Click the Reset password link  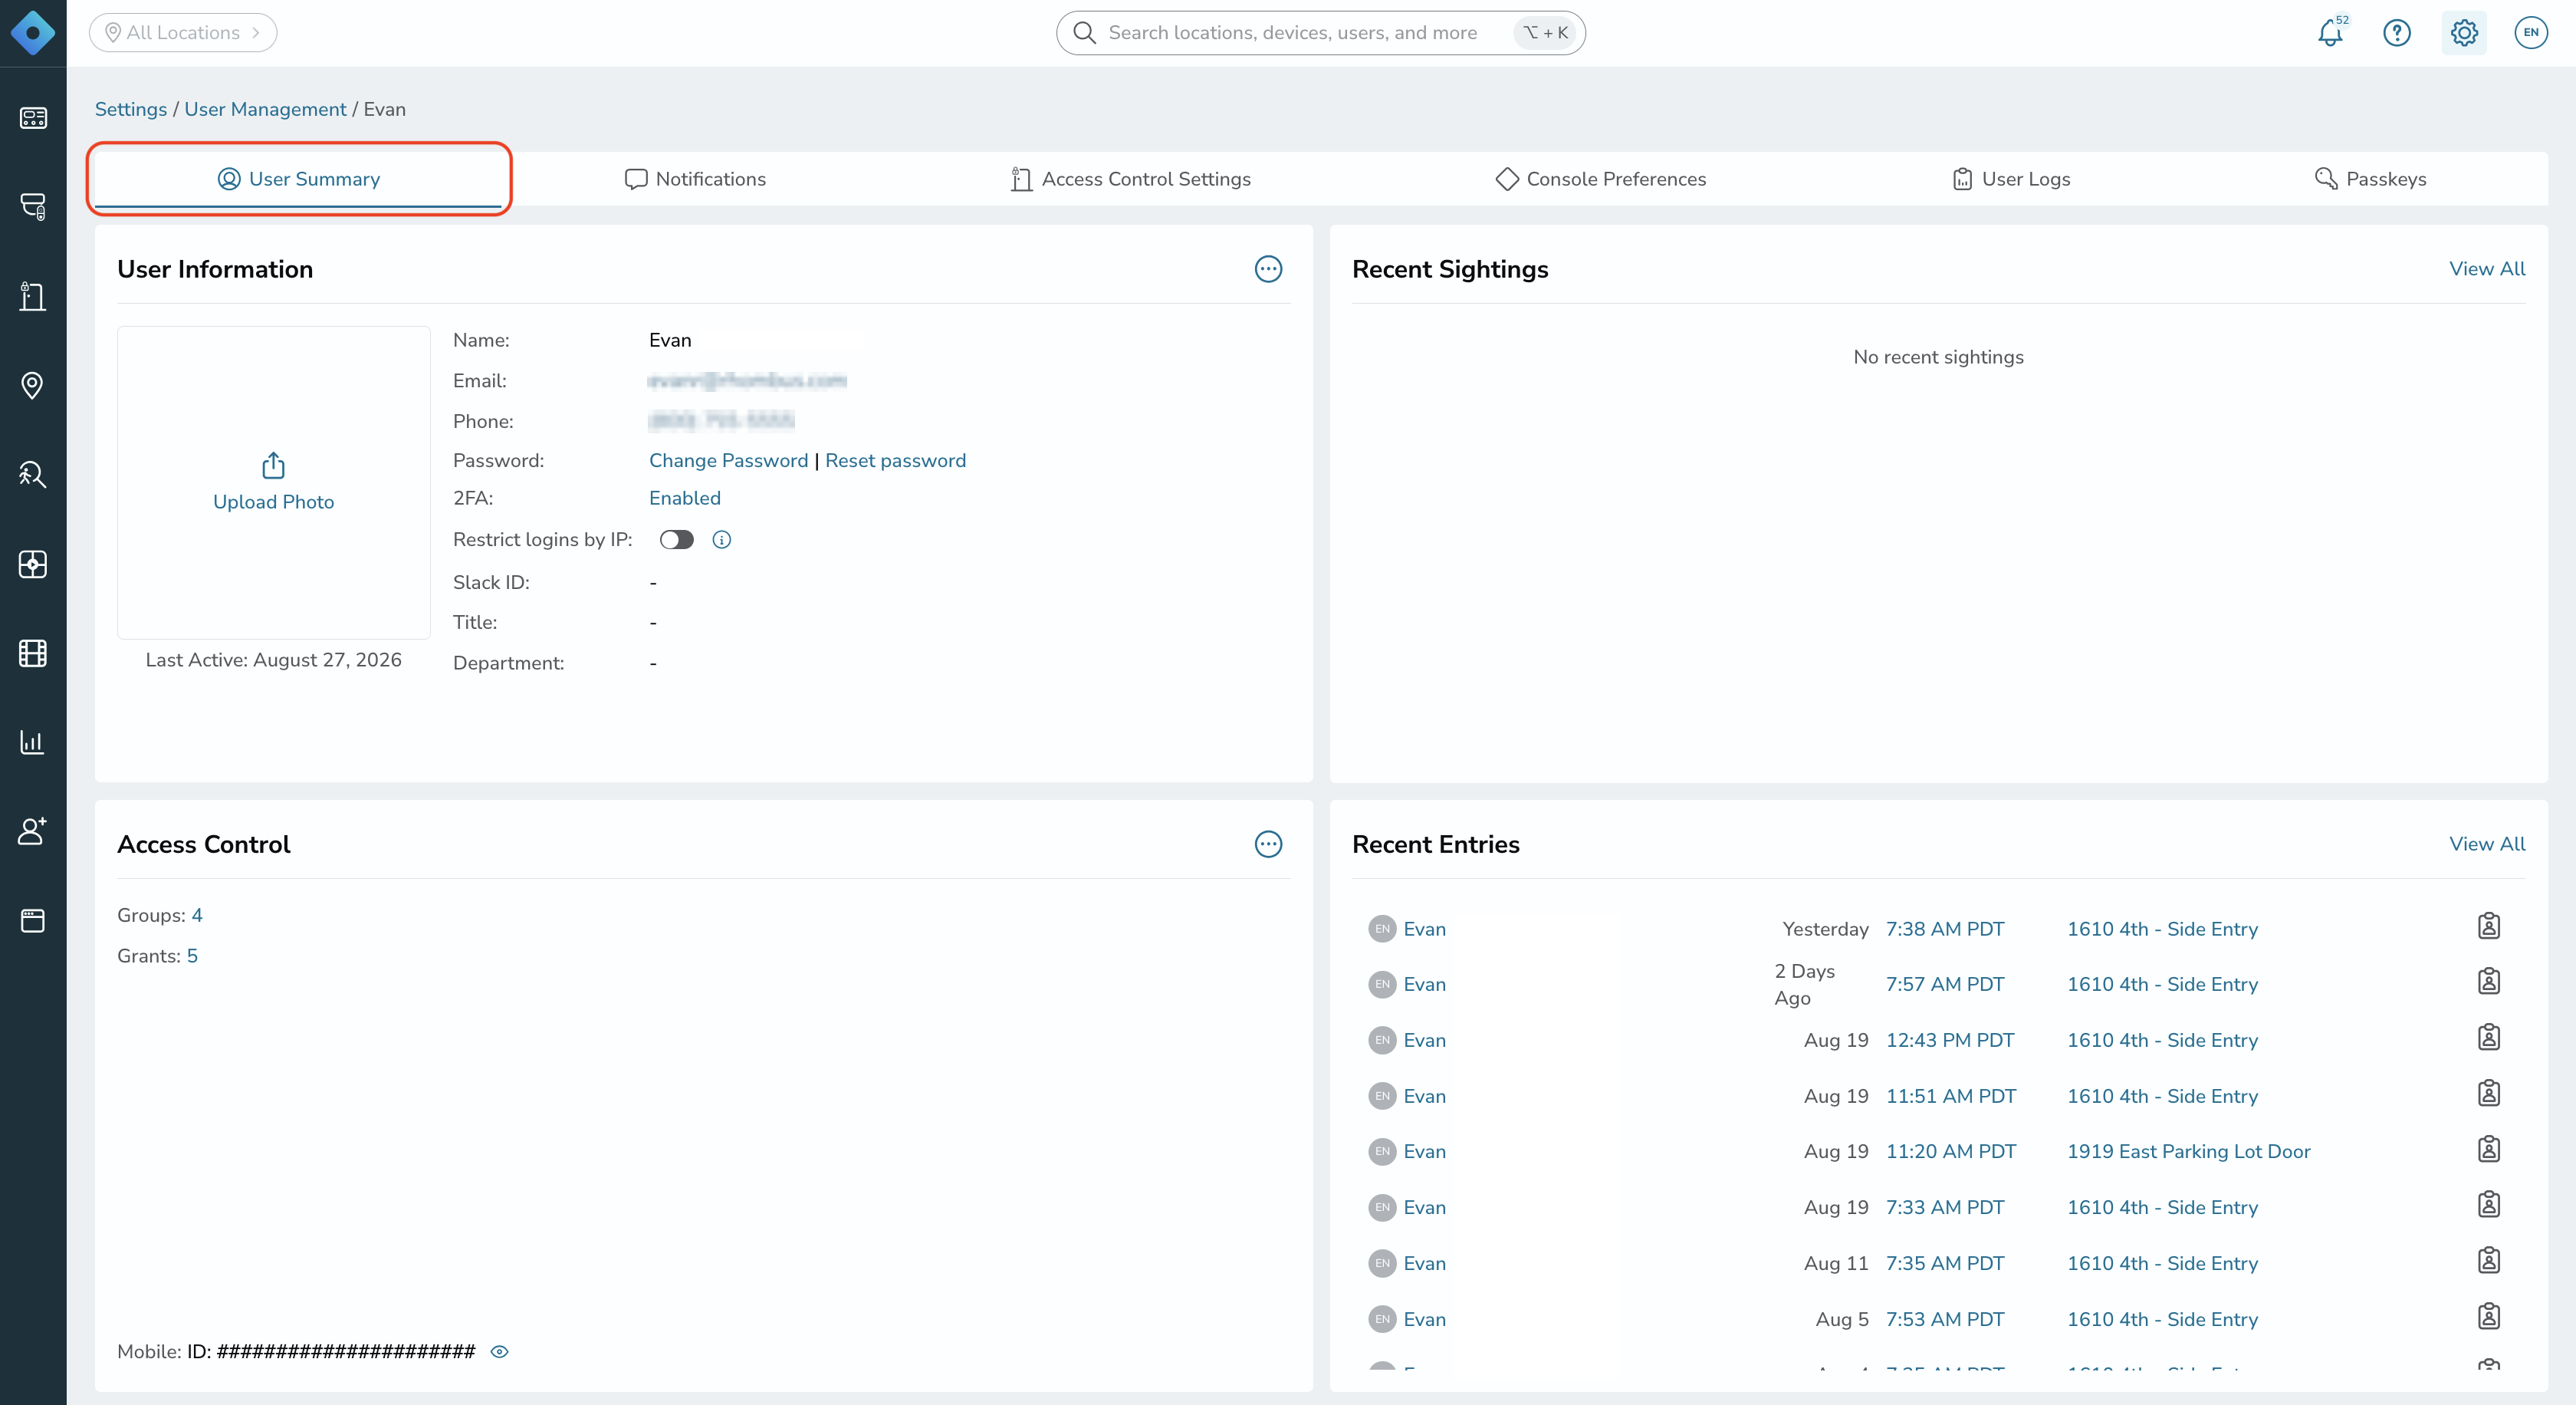point(895,461)
